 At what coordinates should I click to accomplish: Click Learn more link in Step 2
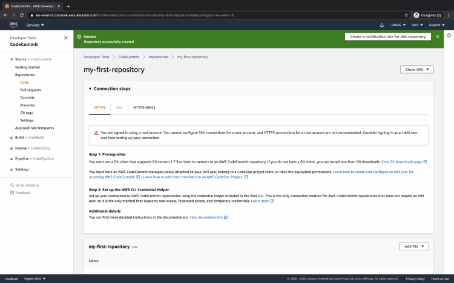coord(262,201)
